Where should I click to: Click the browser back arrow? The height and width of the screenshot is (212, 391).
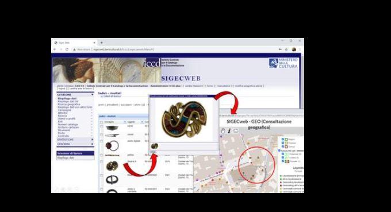pyautogui.click(x=55, y=49)
